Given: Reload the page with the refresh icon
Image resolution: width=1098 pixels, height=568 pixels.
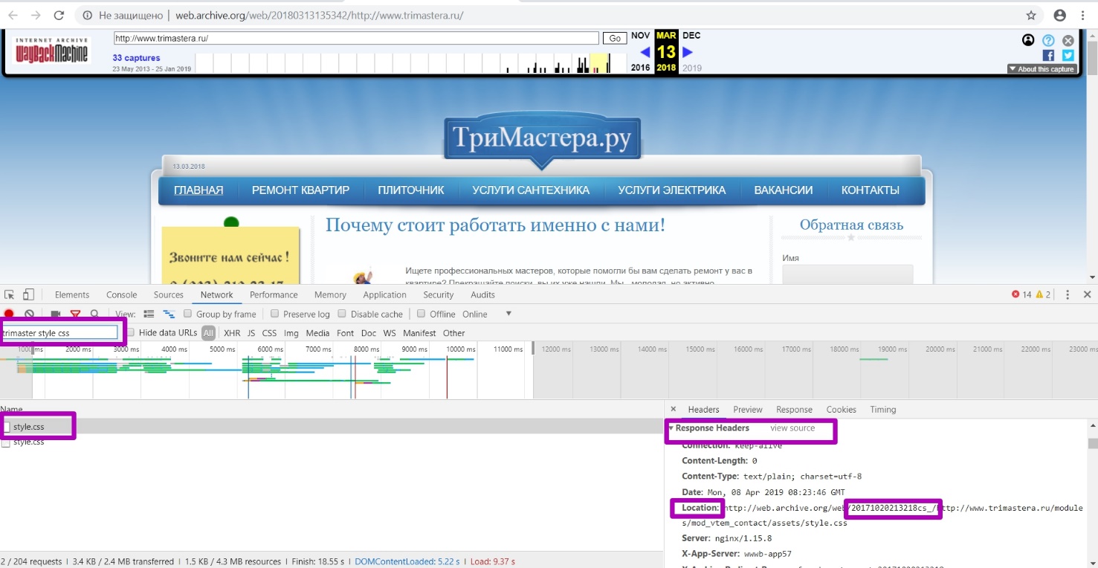Looking at the screenshot, I should coord(59,15).
